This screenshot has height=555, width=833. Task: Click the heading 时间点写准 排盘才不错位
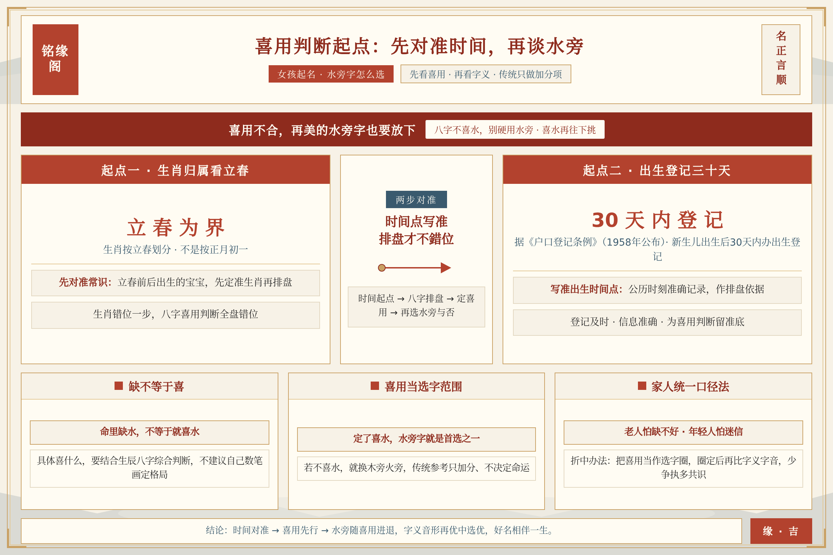tap(416, 230)
